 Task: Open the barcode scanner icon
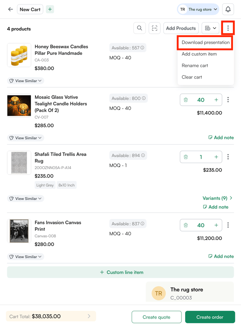pos(154,28)
